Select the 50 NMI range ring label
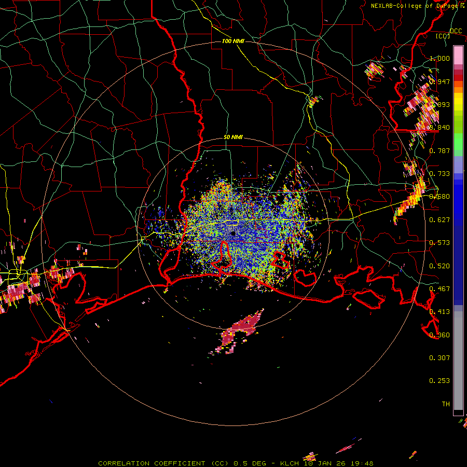This screenshot has width=467, height=467. [x=233, y=138]
